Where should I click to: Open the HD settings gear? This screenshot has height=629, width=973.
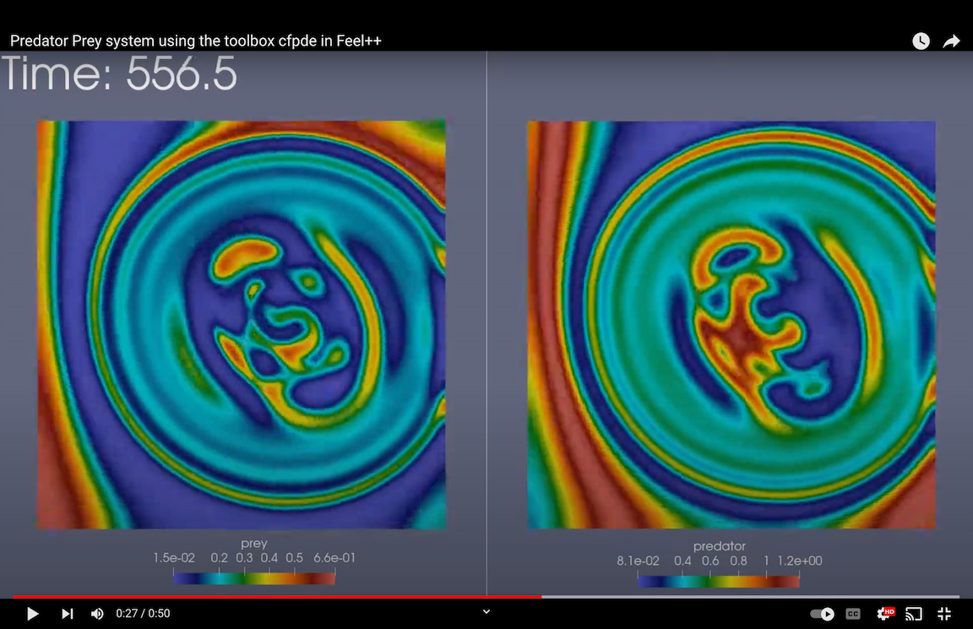(884, 614)
